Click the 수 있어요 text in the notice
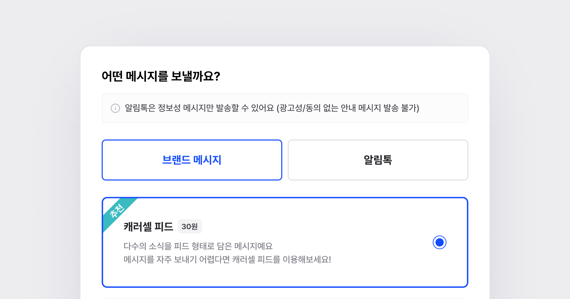The width and height of the screenshot is (570, 299). click(x=257, y=108)
